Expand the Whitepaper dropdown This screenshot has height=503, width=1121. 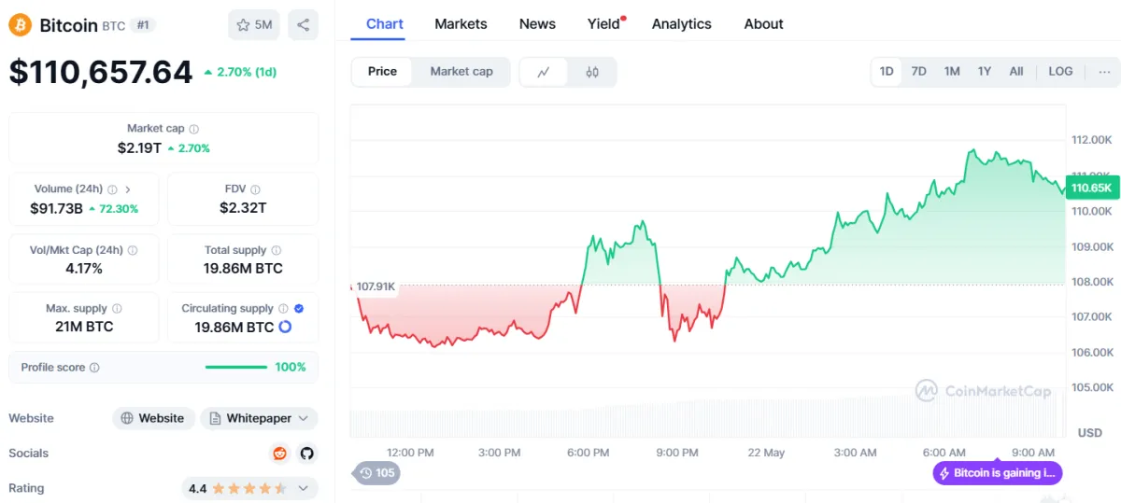click(x=259, y=418)
